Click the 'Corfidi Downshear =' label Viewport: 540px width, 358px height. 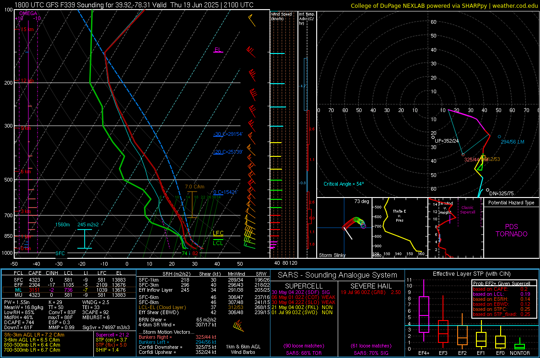[160, 347]
